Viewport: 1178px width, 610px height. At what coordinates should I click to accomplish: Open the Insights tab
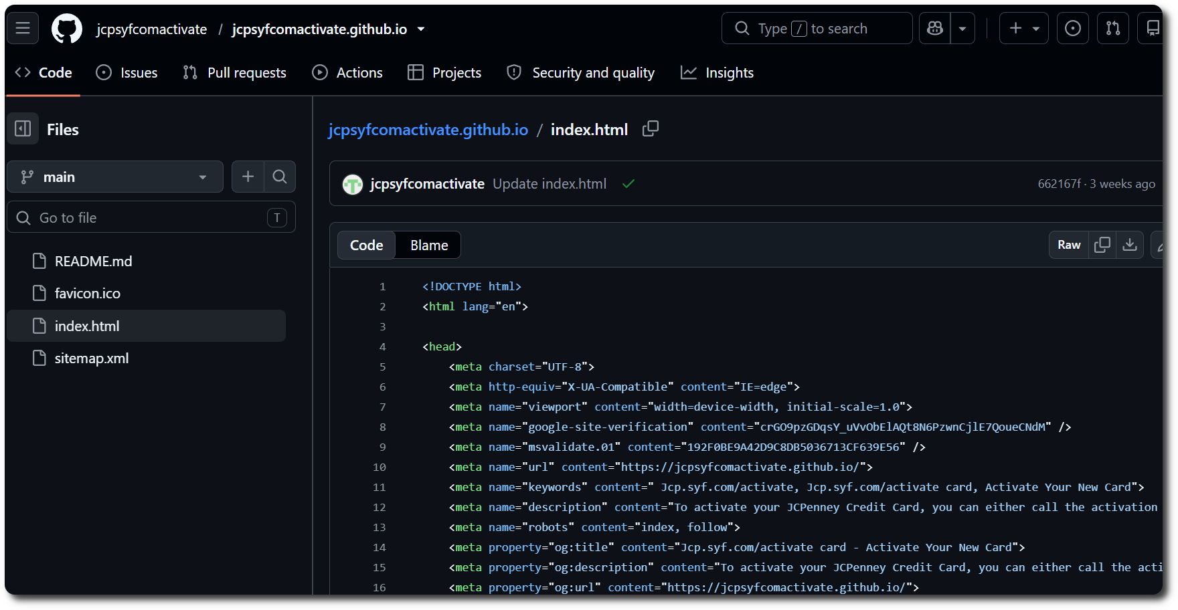tap(717, 73)
